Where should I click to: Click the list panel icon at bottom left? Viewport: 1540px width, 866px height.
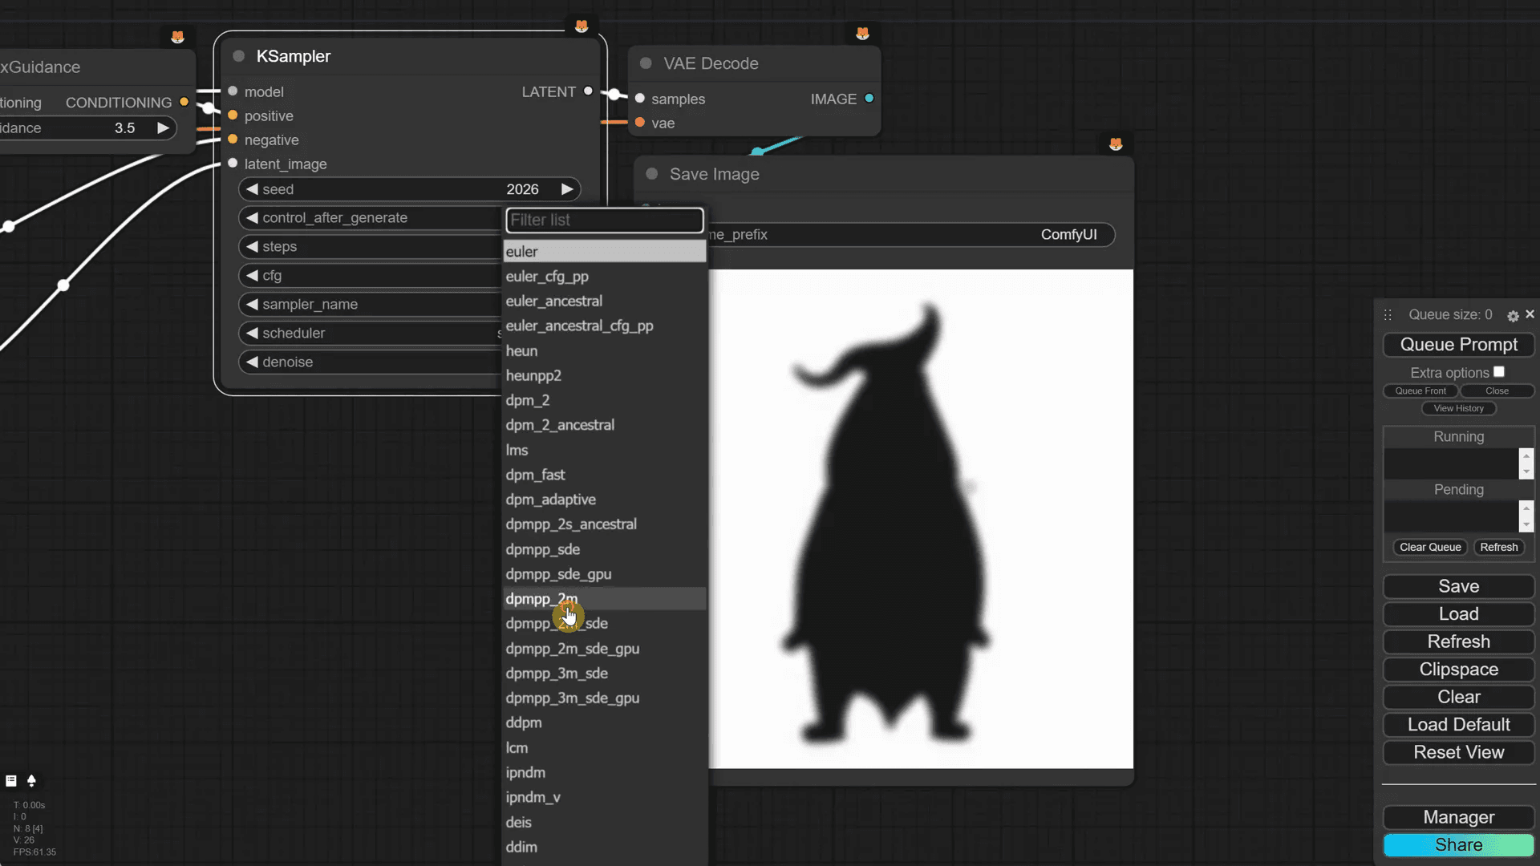pos(11,780)
